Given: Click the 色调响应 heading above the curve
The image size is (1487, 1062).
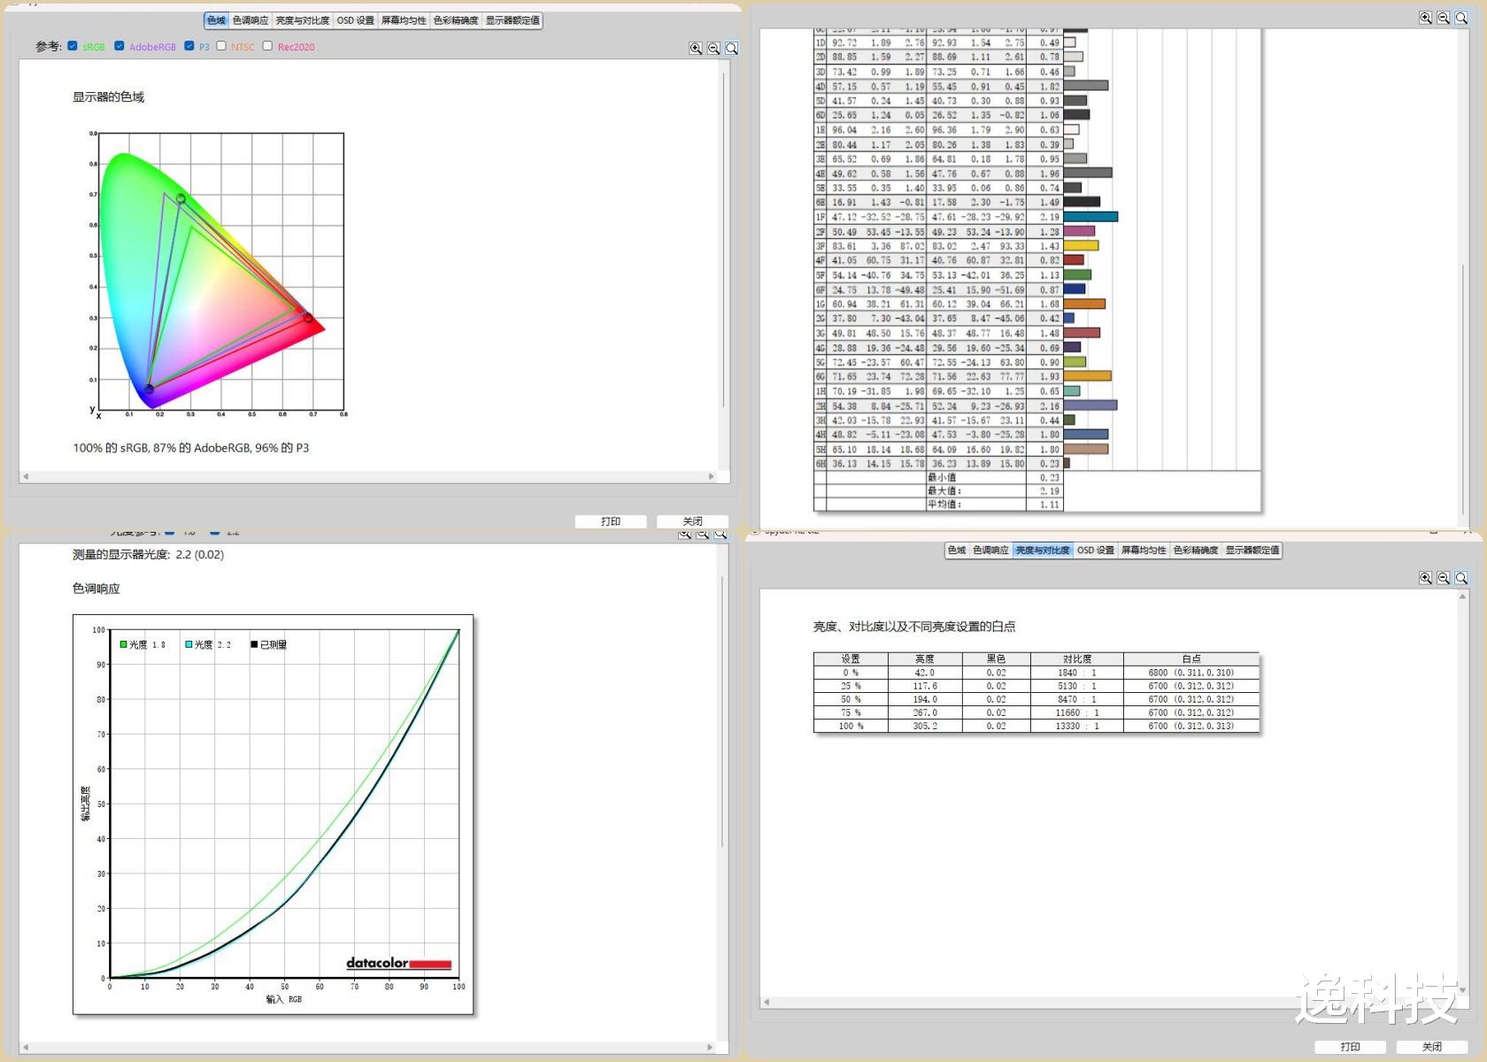Looking at the screenshot, I should tap(96, 589).
